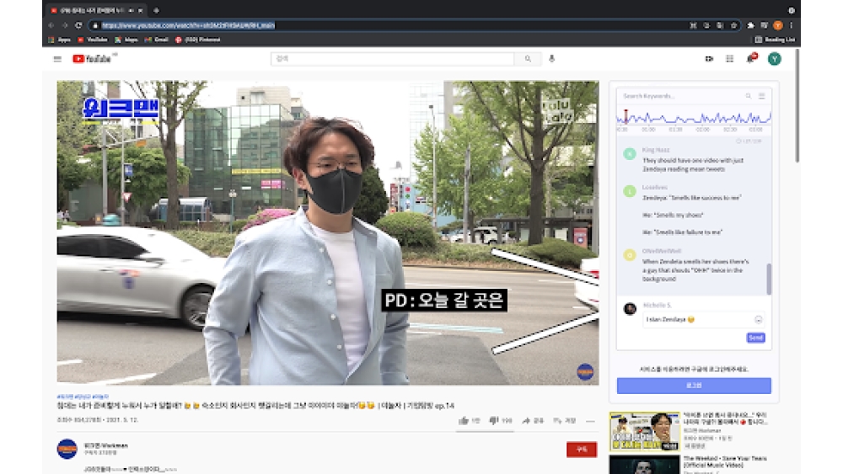Click the waveform graph in comment panel
Screen dimensions: 843x474
pos(694,118)
